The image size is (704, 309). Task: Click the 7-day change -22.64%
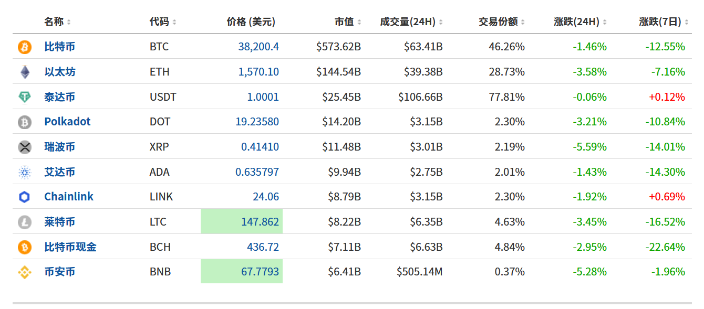click(665, 247)
